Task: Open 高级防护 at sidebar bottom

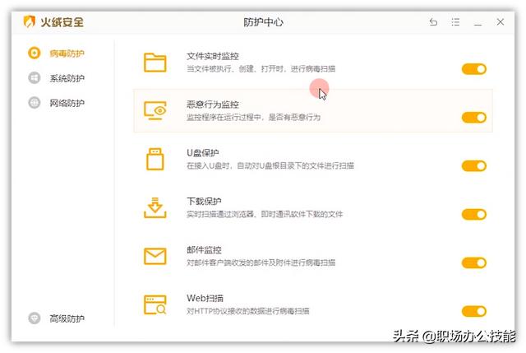Action: click(x=66, y=318)
